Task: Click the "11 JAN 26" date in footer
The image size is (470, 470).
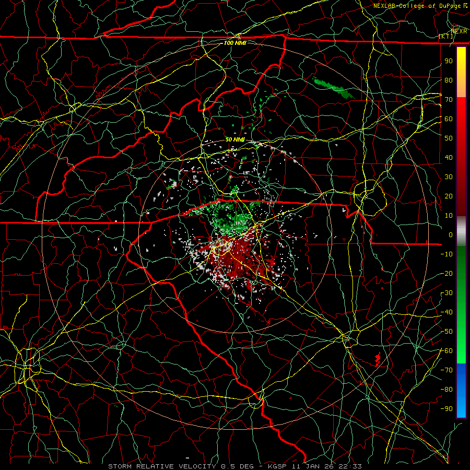Action: (313, 466)
